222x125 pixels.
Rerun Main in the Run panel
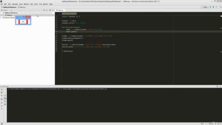point(1,90)
